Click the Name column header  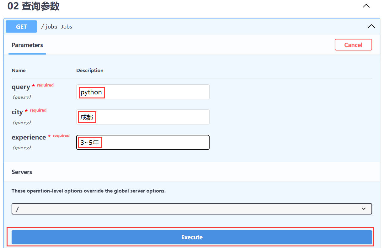coord(19,71)
